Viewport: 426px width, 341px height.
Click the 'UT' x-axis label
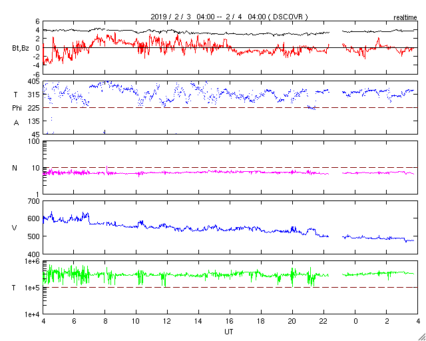click(x=229, y=332)
